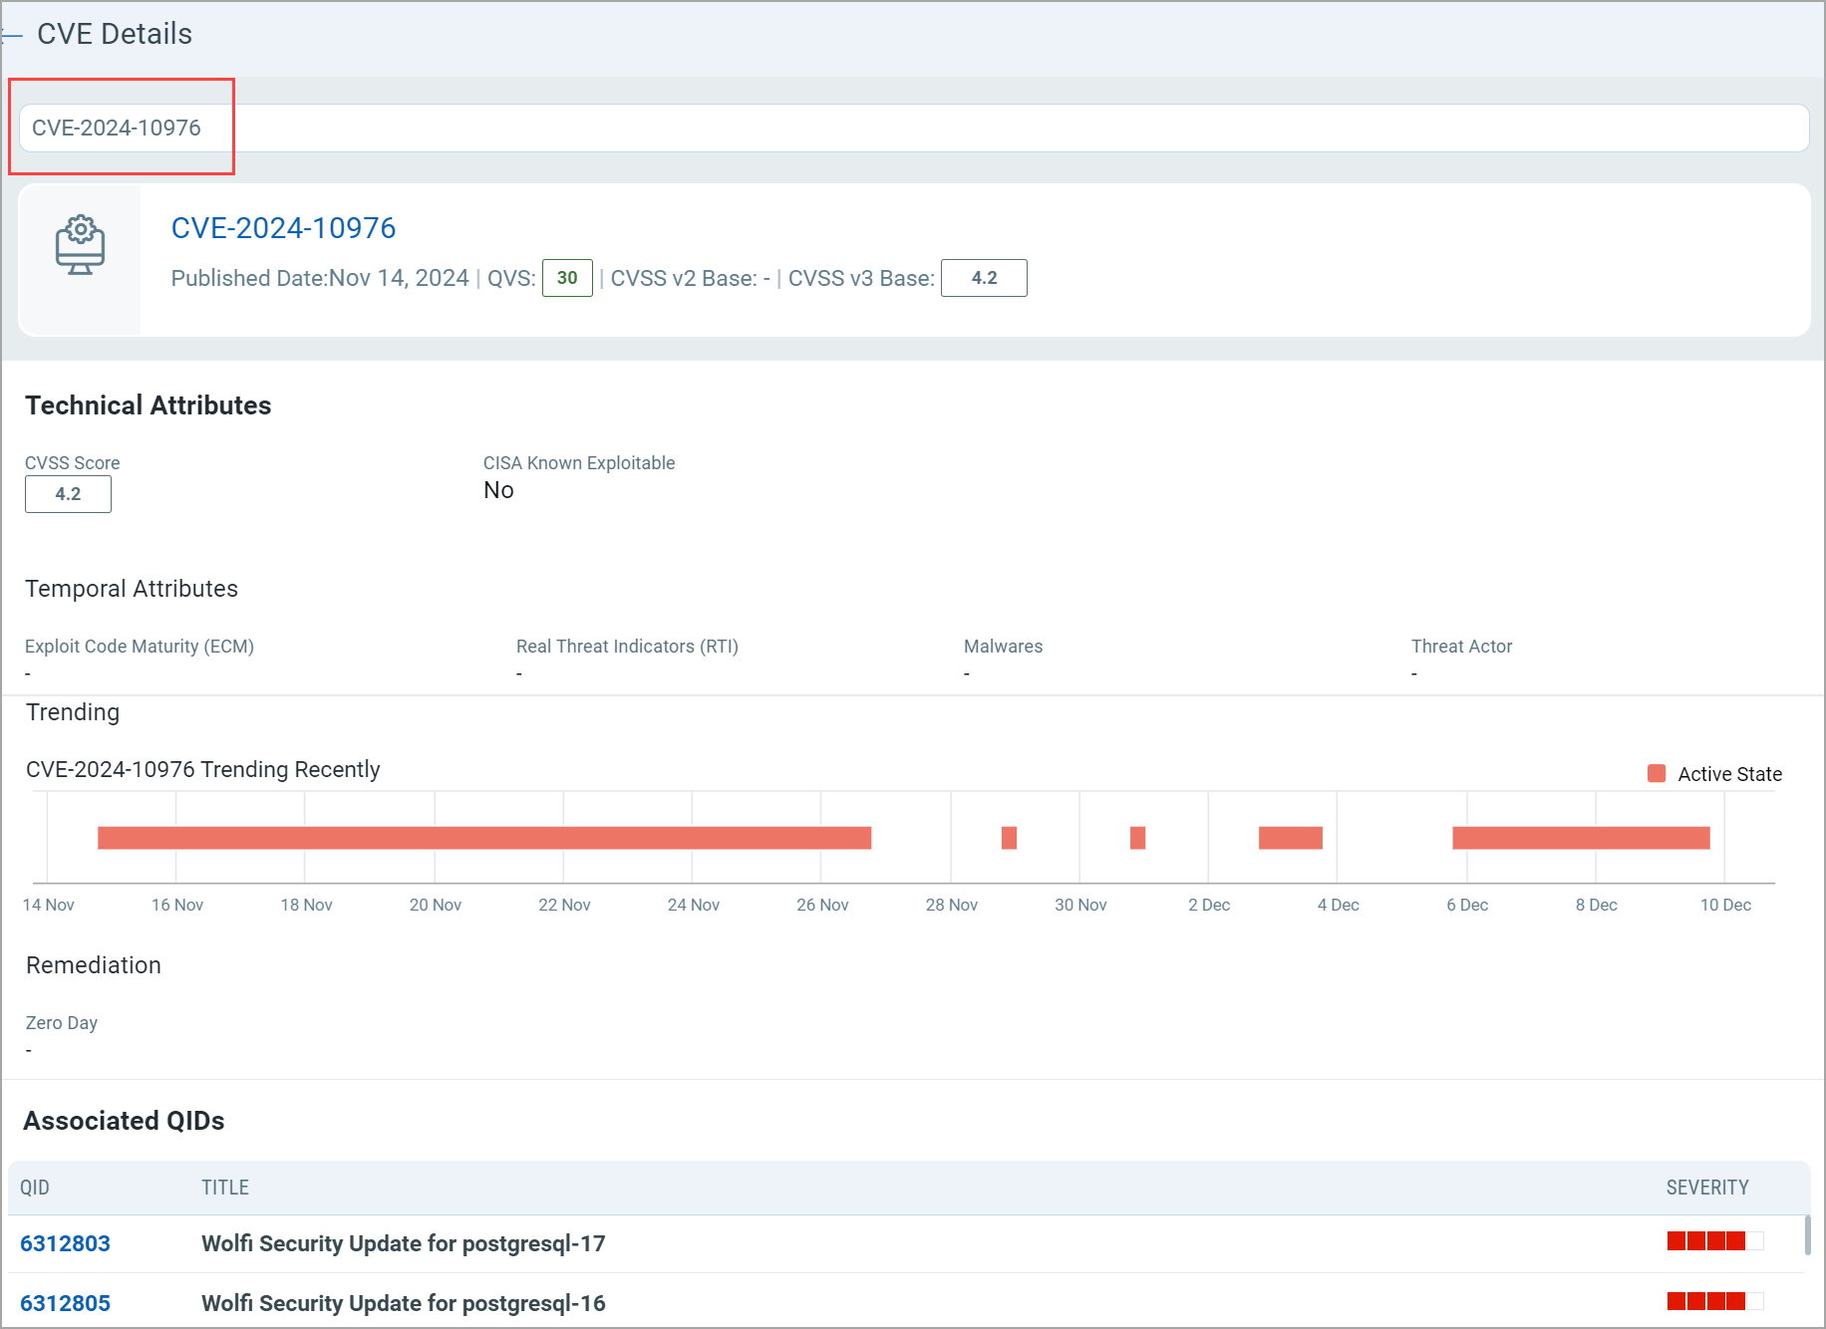This screenshot has width=1826, height=1329.
Task: Click the long trending bar from mid-November
Action: coord(484,838)
